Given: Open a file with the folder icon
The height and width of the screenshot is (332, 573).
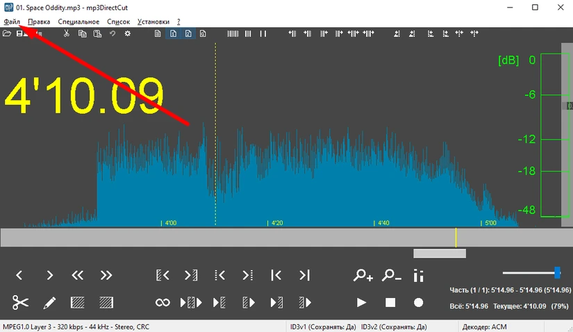Looking at the screenshot, I should (x=6, y=33).
